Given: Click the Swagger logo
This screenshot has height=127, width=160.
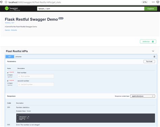Looking at the screenshot, I should [12, 8].
